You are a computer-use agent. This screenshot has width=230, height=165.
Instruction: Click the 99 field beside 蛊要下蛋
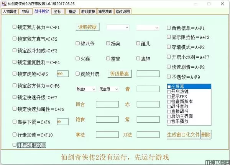(63, 122)
